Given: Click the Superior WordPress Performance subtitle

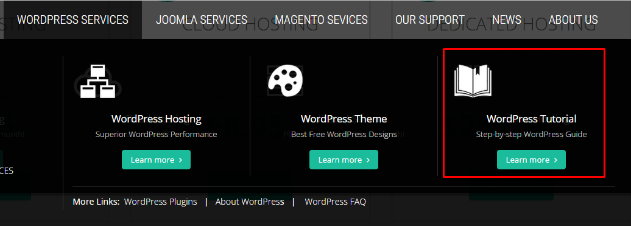Looking at the screenshot, I should click(x=156, y=134).
